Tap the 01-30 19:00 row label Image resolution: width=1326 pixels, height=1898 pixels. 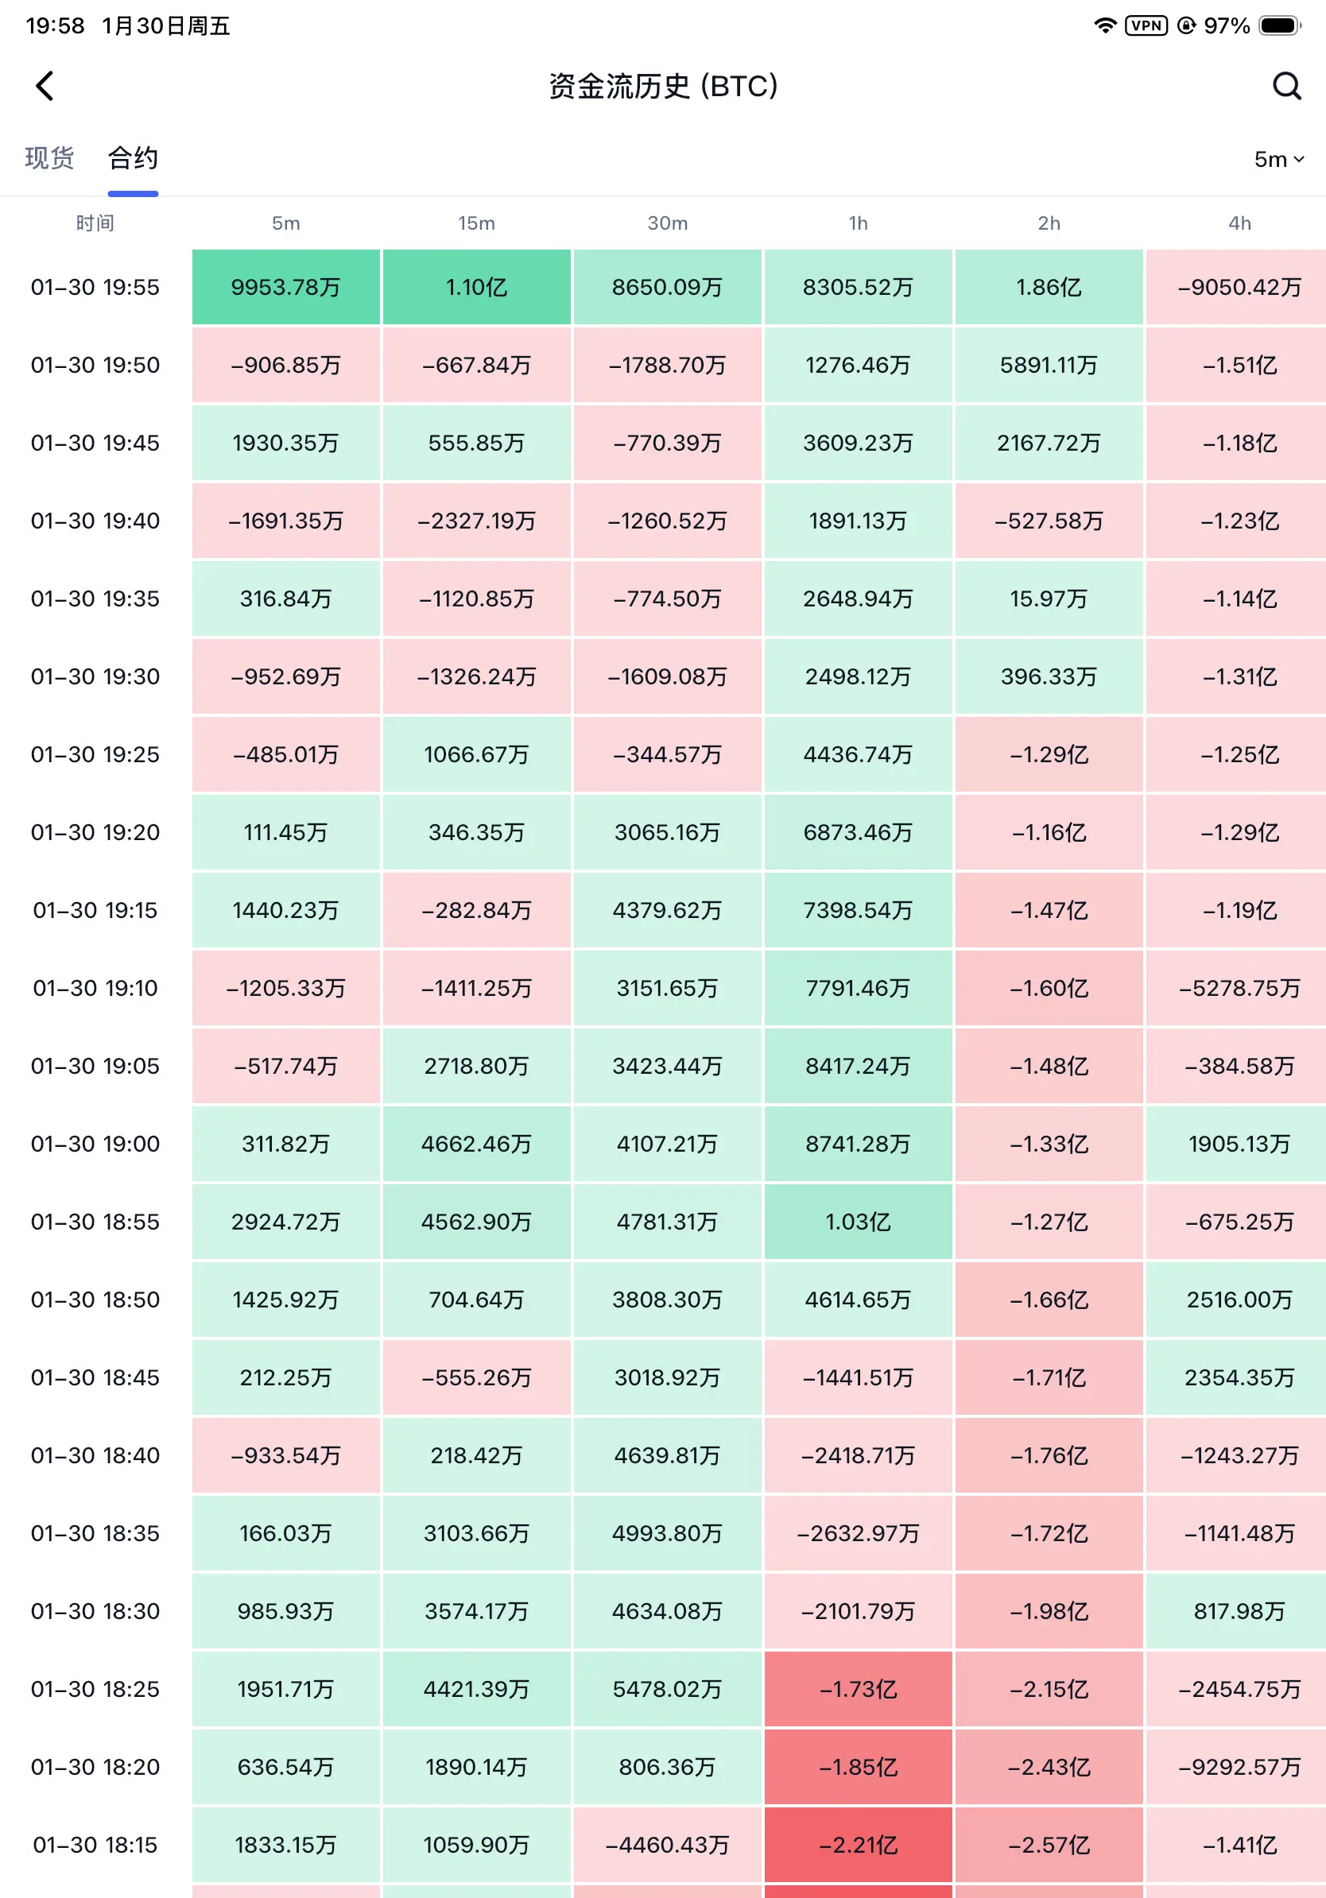95,1143
